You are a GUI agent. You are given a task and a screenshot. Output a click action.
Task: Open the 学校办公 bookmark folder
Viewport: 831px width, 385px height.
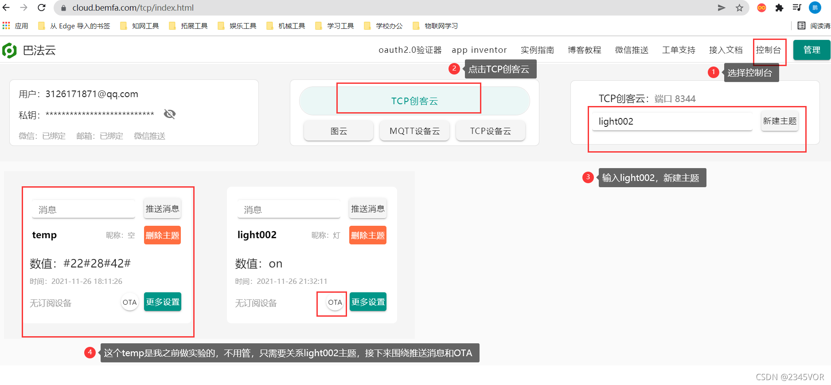[x=383, y=26]
